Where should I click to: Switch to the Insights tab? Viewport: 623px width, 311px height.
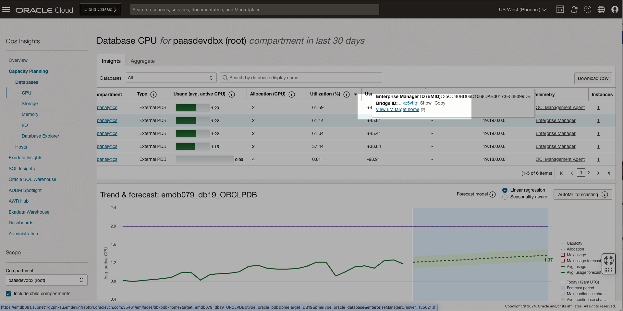pos(111,61)
